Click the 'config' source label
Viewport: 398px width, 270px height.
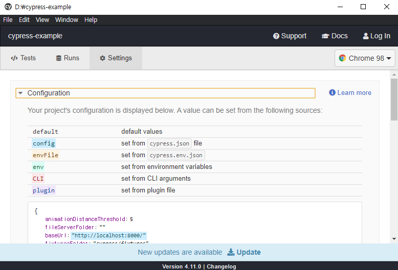pyautogui.click(x=43, y=143)
